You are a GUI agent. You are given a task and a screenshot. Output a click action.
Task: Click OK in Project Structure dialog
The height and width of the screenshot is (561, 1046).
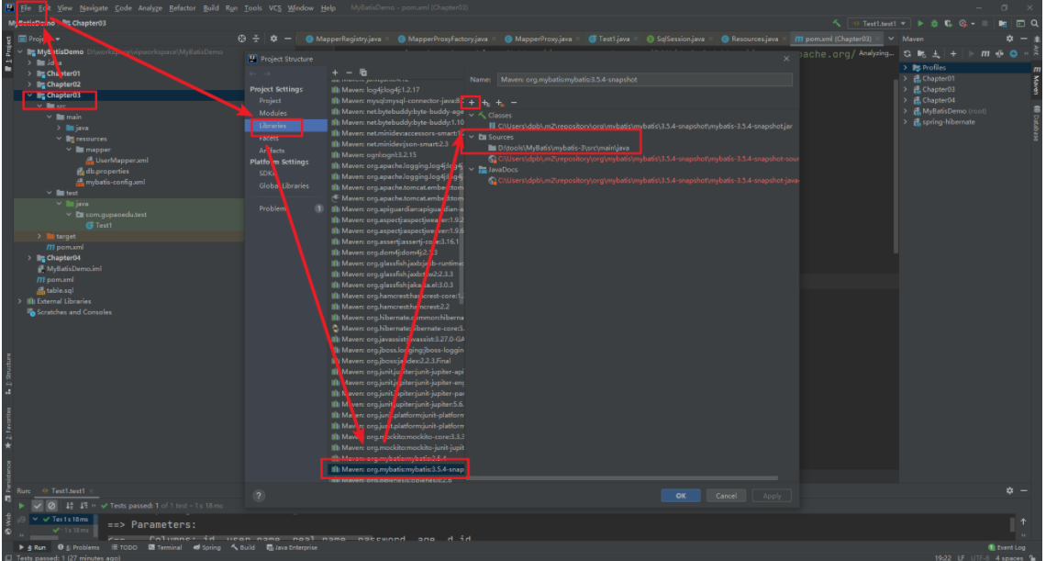tap(681, 496)
